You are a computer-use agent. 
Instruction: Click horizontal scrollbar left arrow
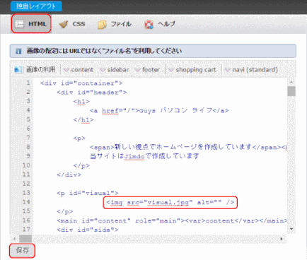click(x=15, y=239)
